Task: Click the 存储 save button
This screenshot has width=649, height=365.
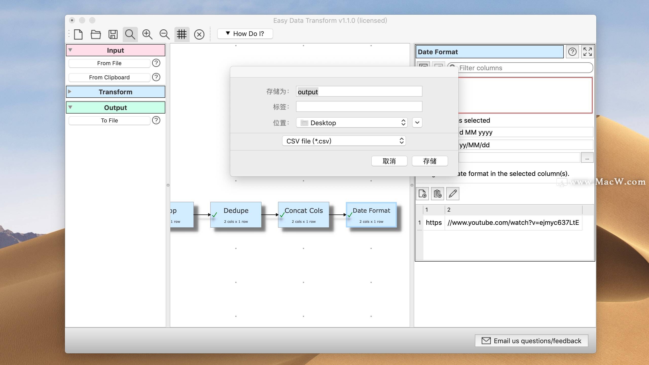Action: tap(430, 161)
